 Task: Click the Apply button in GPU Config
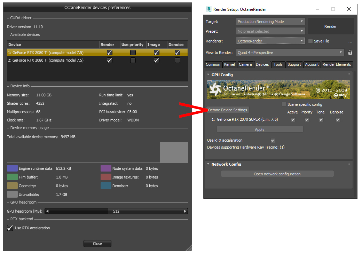[260, 129]
